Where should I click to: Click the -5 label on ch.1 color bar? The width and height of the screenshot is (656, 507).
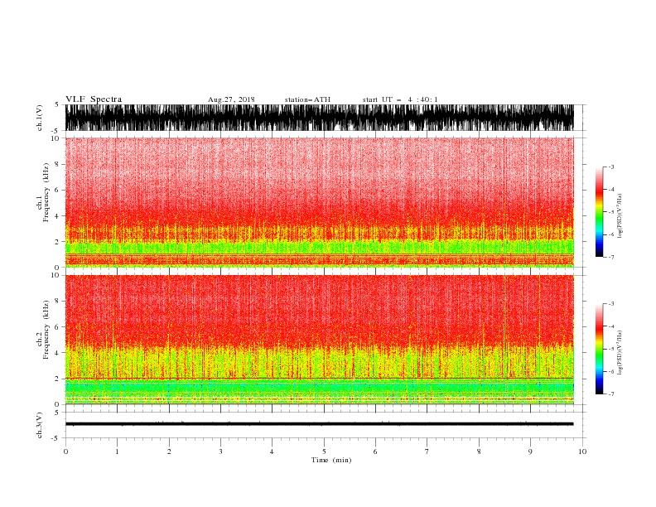pos(610,212)
